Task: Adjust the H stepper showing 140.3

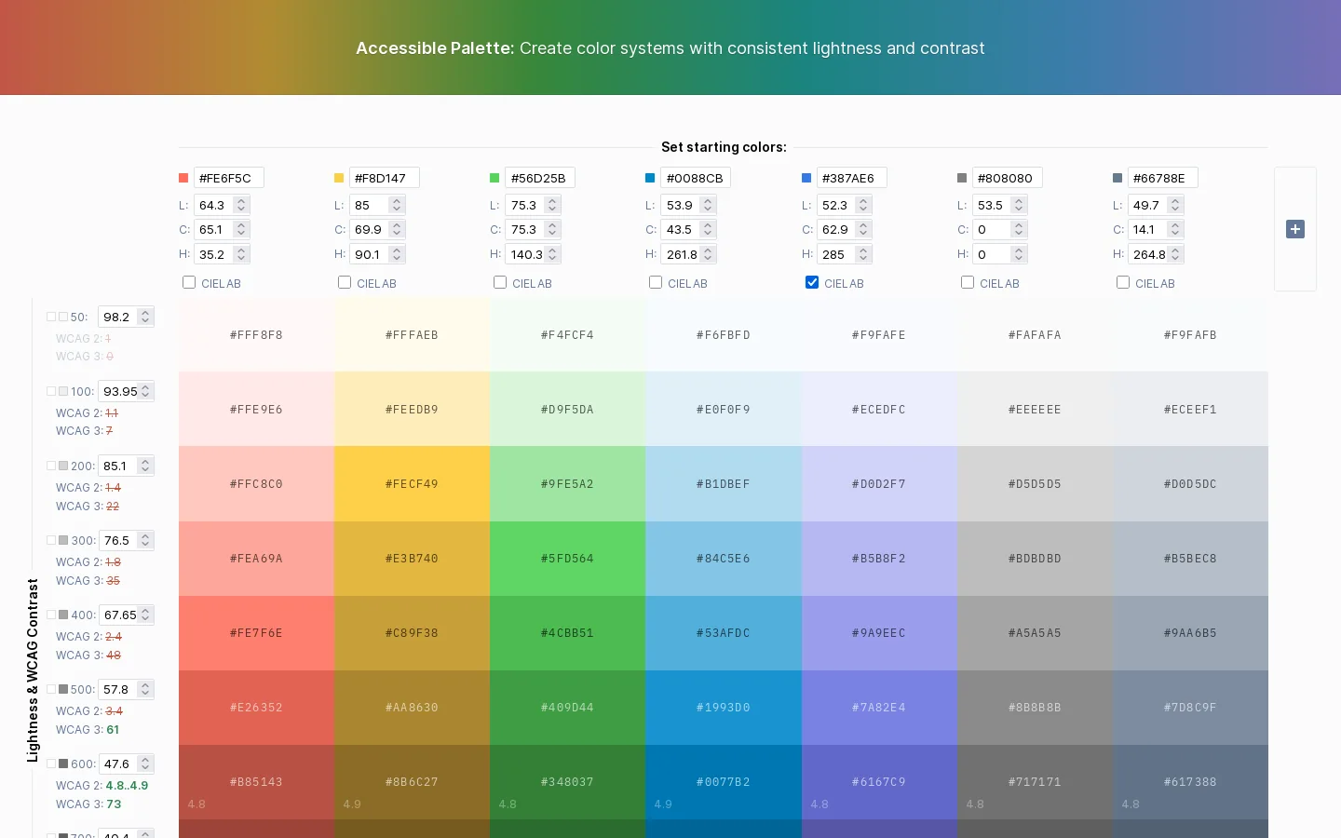Action: pyautogui.click(x=552, y=254)
